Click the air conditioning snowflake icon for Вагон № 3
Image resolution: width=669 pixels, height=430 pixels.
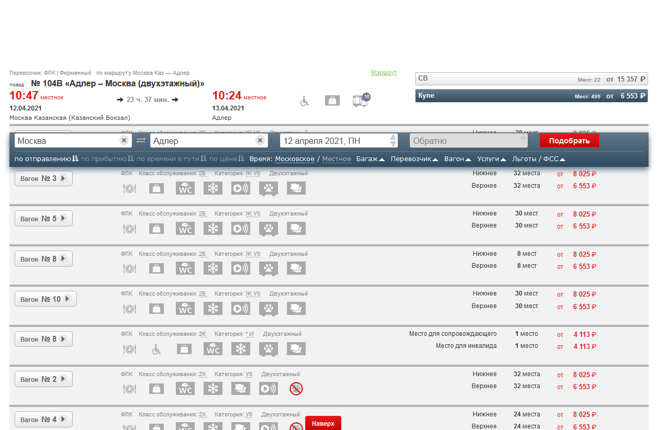click(213, 188)
